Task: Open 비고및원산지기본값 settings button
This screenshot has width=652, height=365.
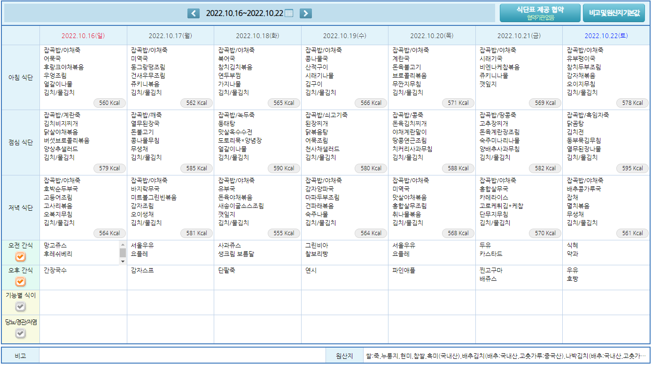Action: click(613, 13)
